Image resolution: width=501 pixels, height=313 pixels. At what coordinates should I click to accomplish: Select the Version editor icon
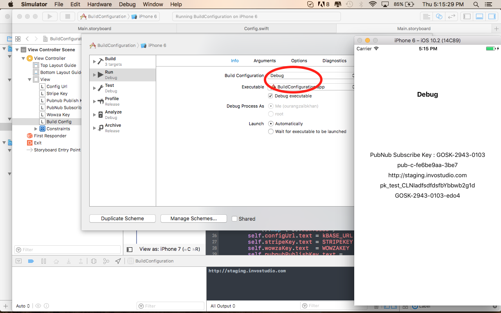coord(451,16)
